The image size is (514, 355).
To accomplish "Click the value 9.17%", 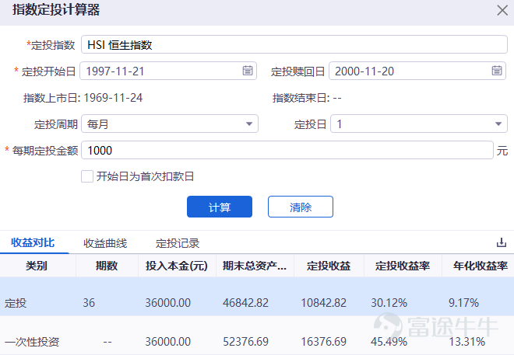I will (464, 303).
